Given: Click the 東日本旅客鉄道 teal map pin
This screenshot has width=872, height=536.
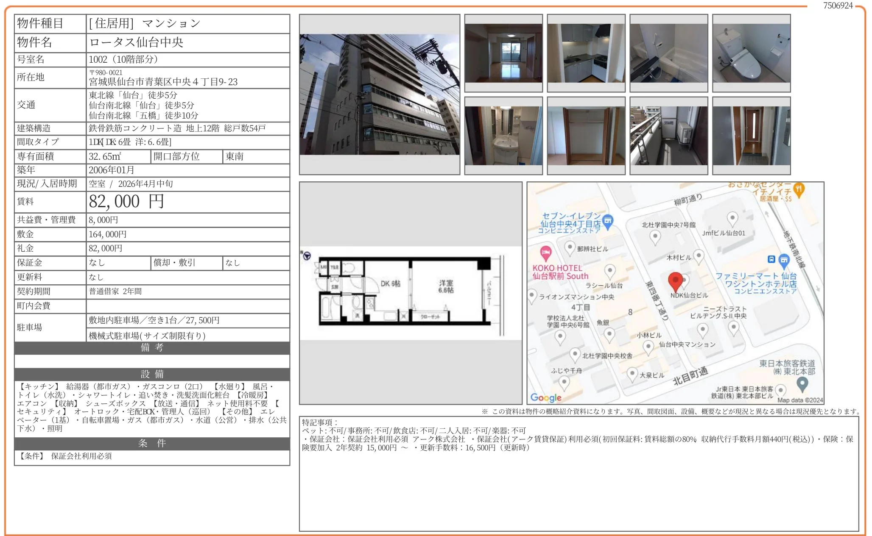Looking at the screenshot, I should (x=802, y=383).
